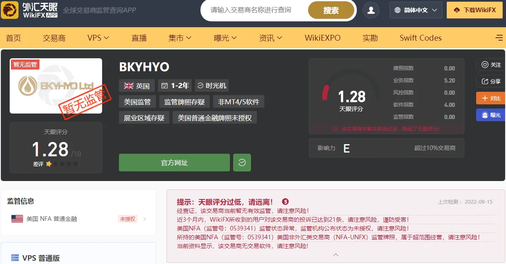Click the star rating under 差评
The image size is (506, 264).
pyautogui.click(x=62, y=164)
